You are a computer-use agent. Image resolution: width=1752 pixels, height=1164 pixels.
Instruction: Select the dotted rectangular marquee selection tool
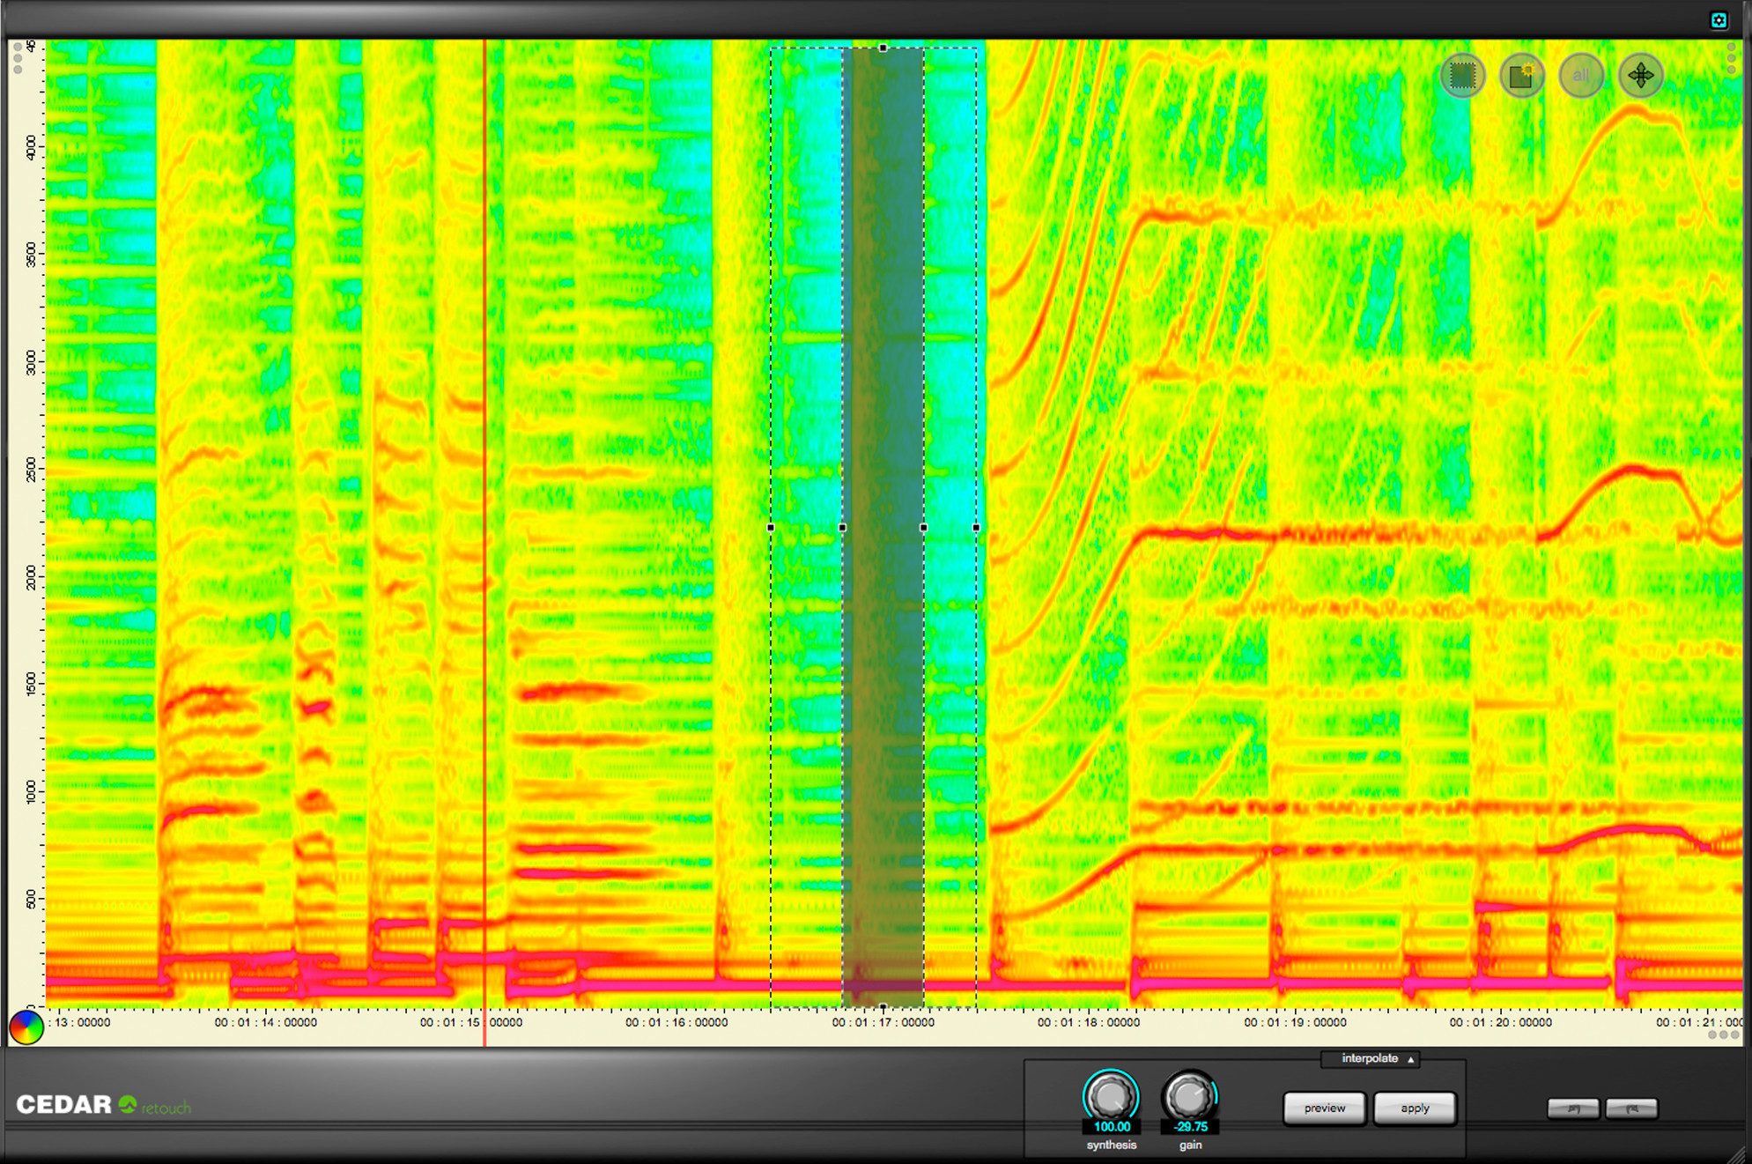[x=1462, y=77]
